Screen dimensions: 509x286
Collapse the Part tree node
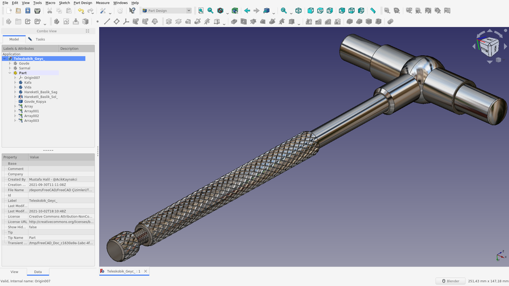pyautogui.click(x=10, y=73)
